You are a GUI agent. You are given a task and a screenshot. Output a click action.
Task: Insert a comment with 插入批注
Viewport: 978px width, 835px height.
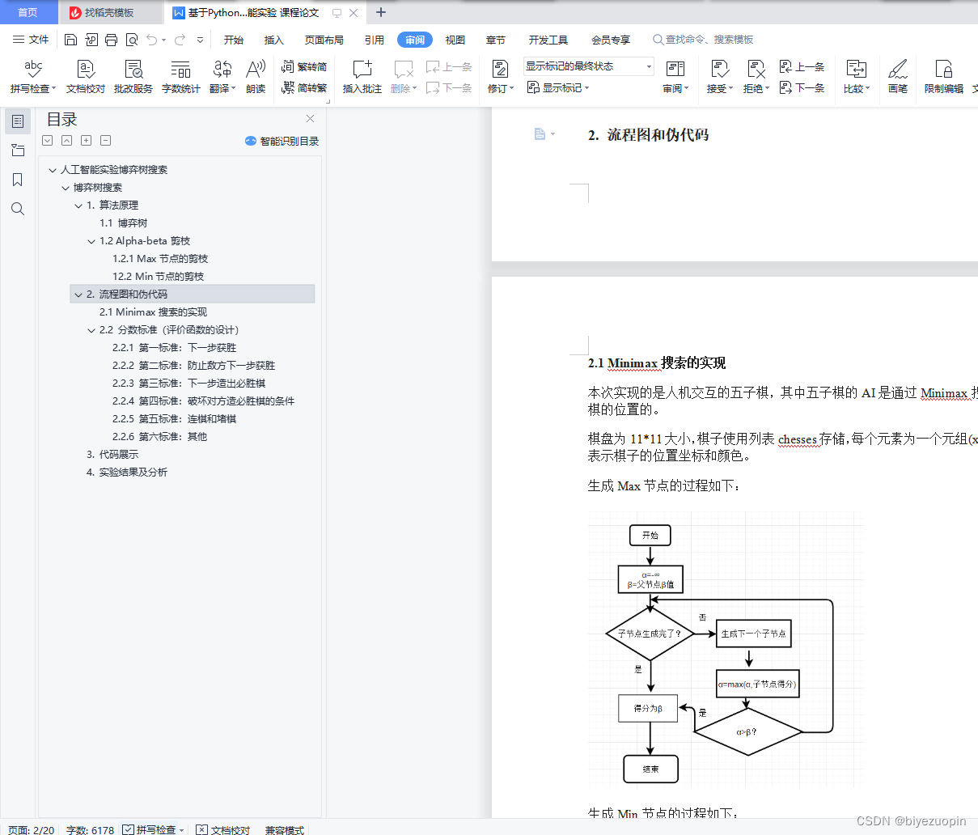point(362,77)
